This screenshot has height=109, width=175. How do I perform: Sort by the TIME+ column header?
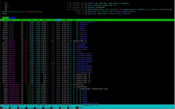click(65, 20)
